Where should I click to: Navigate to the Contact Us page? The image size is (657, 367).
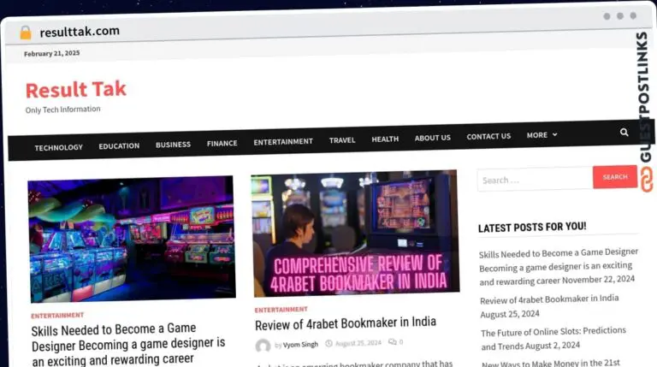(488, 136)
